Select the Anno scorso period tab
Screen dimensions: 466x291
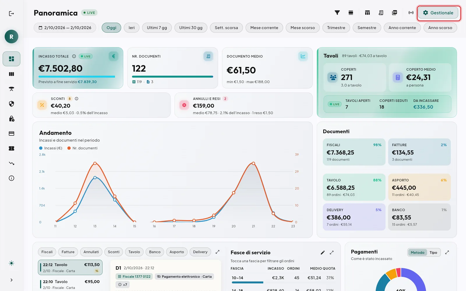click(x=440, y=28)
